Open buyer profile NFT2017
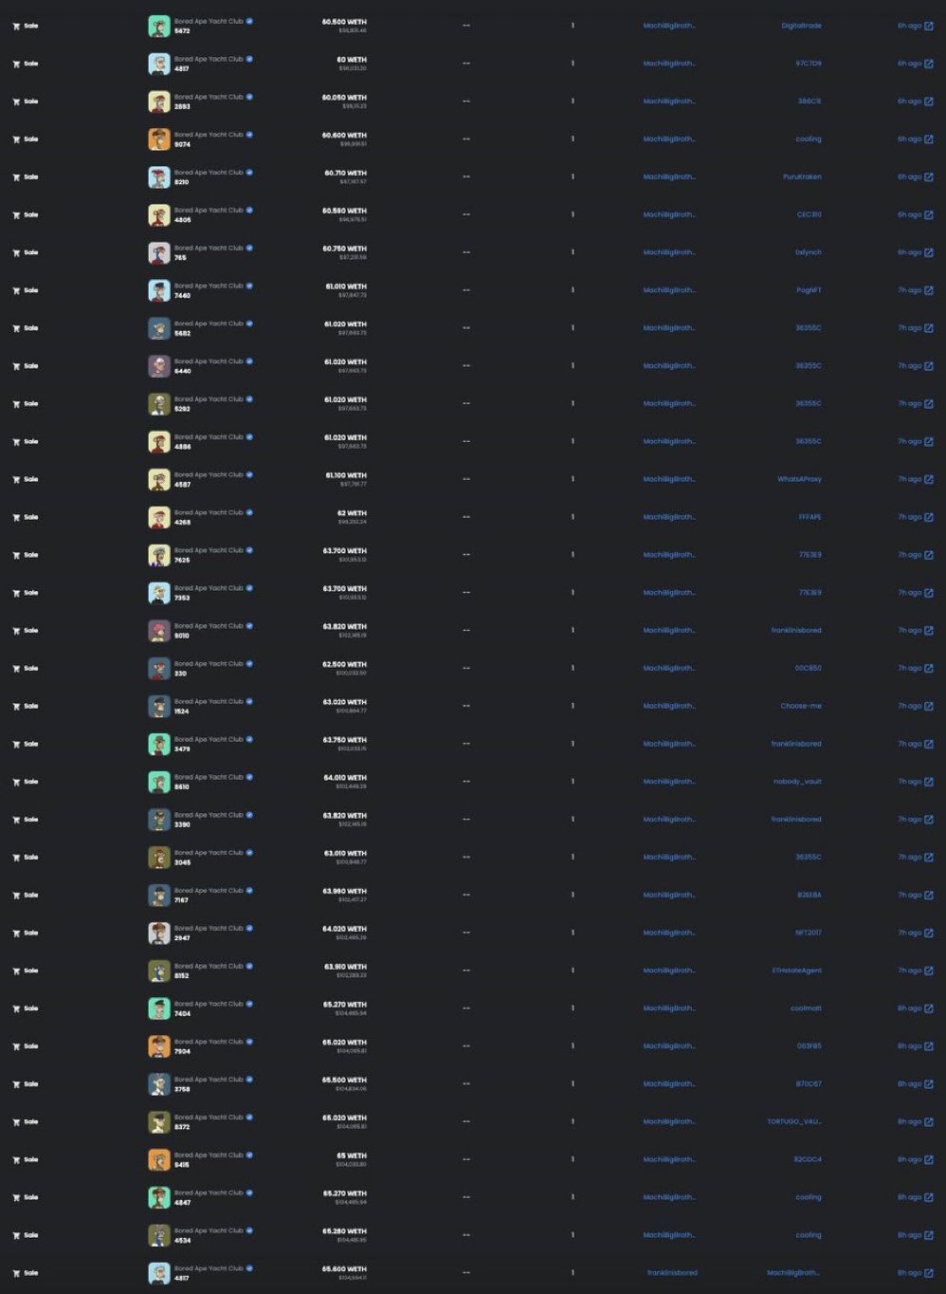Screen dimensions: 946x1294 (809, 933)
